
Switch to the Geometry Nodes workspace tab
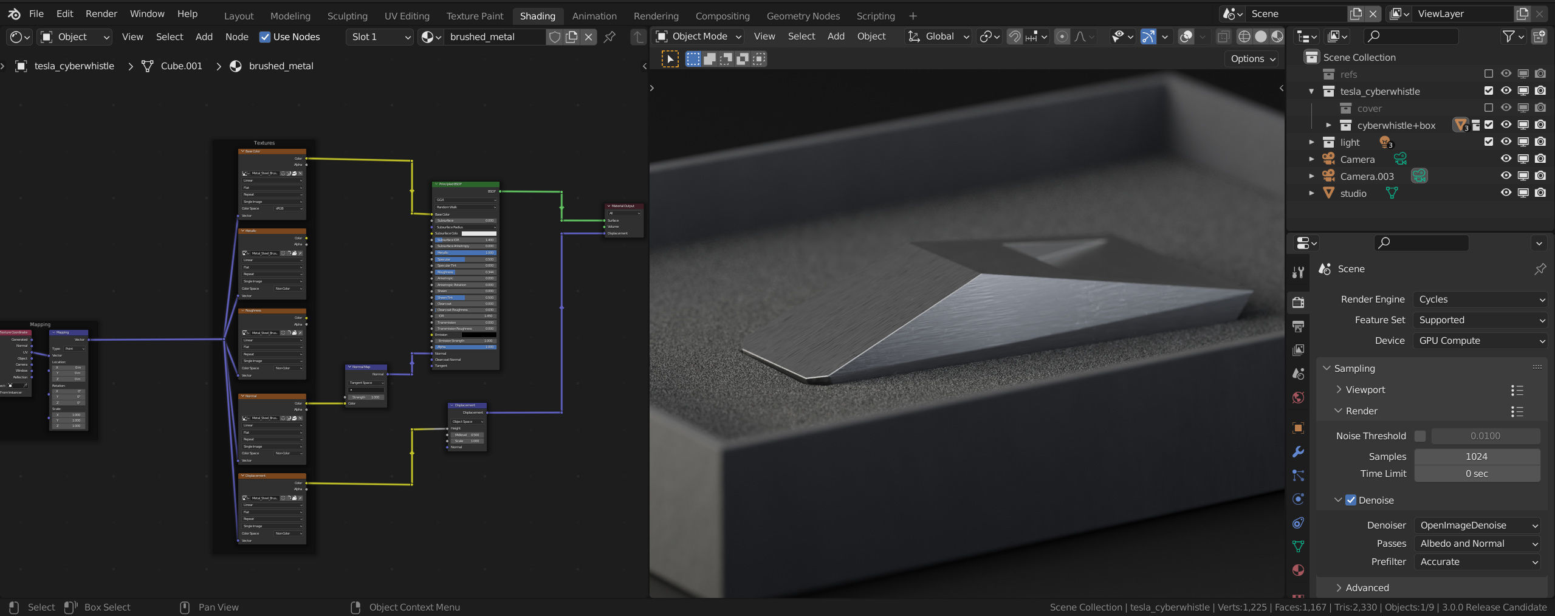803,16
